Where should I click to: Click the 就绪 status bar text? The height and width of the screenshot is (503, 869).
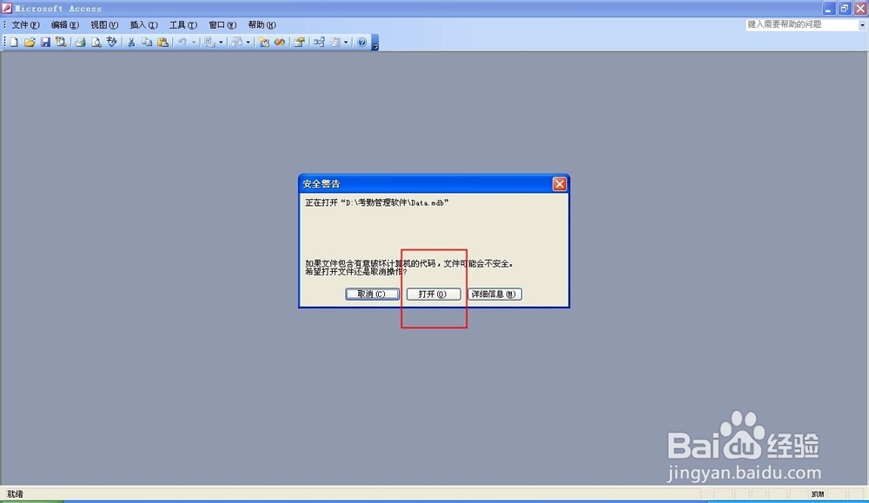(x=15, y=494)
